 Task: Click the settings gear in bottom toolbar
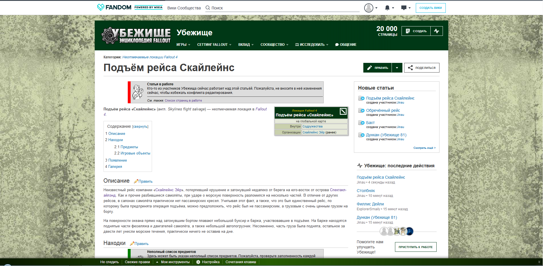point(198,262)
